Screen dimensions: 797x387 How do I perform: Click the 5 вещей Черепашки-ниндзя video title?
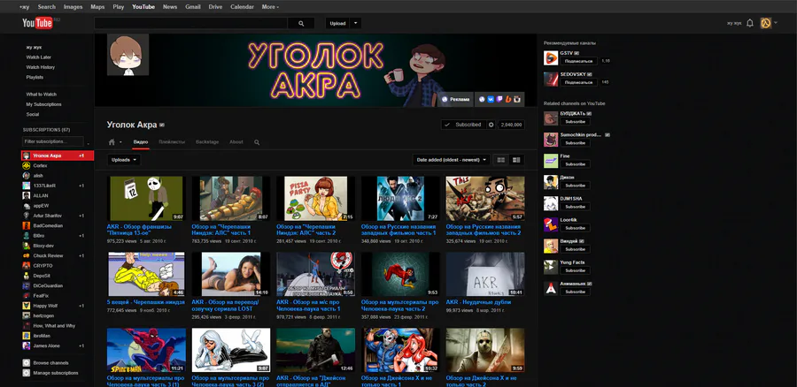146,302
